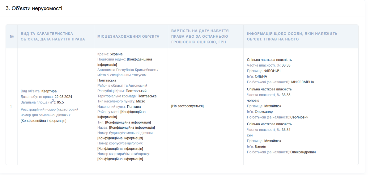Click the "Реєстраційний номер" label text
371x175 pixels.
(x=49, y=112)
